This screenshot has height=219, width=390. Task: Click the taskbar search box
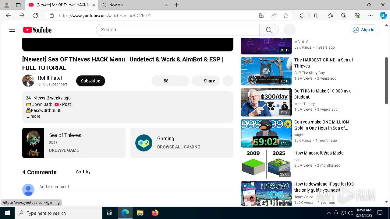coord(58,213)
